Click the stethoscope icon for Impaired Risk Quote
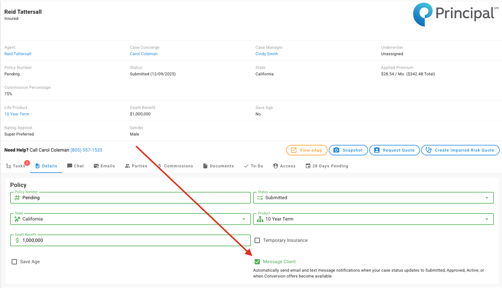This screenshot has height=288, width=502. coord(428,150)
